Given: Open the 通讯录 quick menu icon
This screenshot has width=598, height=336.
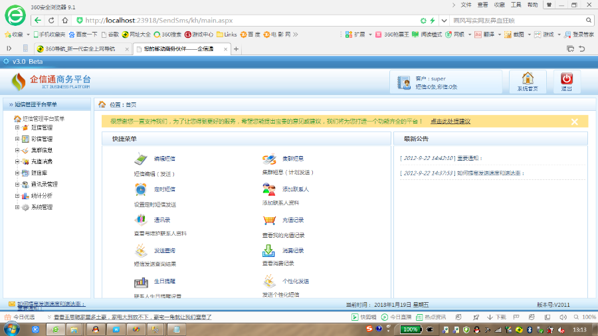Looking at the screenshot, I should pos(141,220).
